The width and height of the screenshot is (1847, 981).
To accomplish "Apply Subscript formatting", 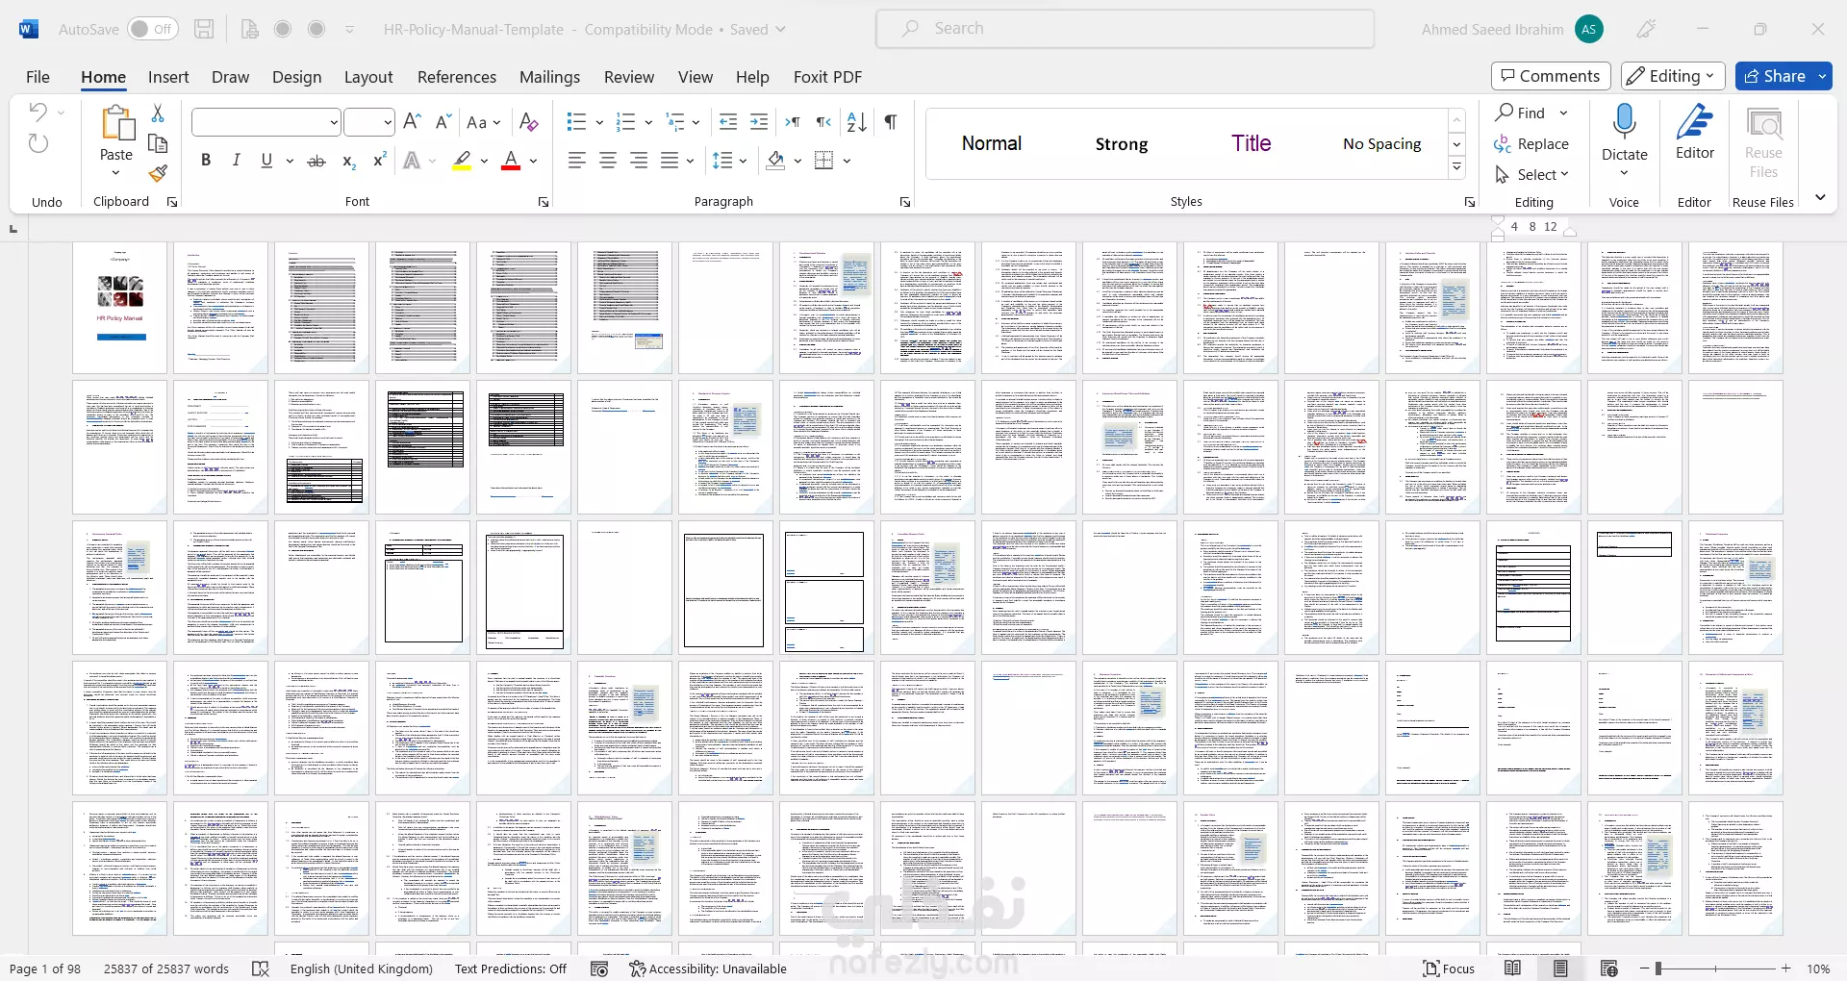I will [x=349, y=161].
